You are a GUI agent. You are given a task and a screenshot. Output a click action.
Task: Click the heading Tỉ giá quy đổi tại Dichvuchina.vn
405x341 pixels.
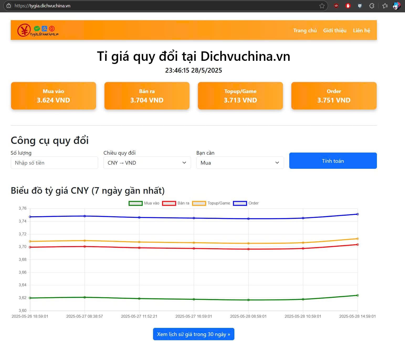tap(194, 56)
